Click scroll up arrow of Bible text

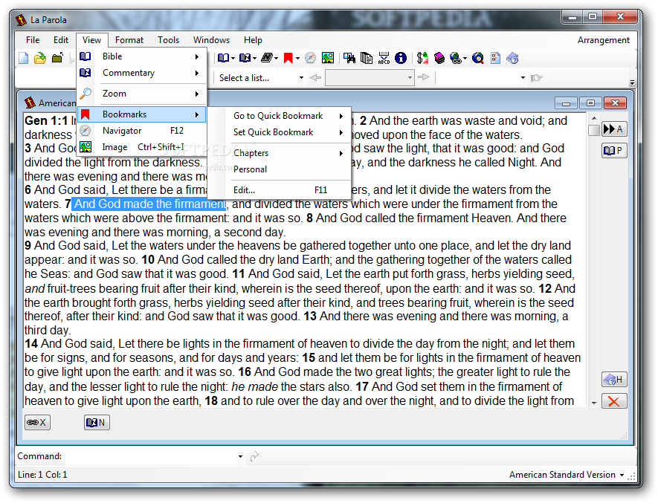click(594, 118)
